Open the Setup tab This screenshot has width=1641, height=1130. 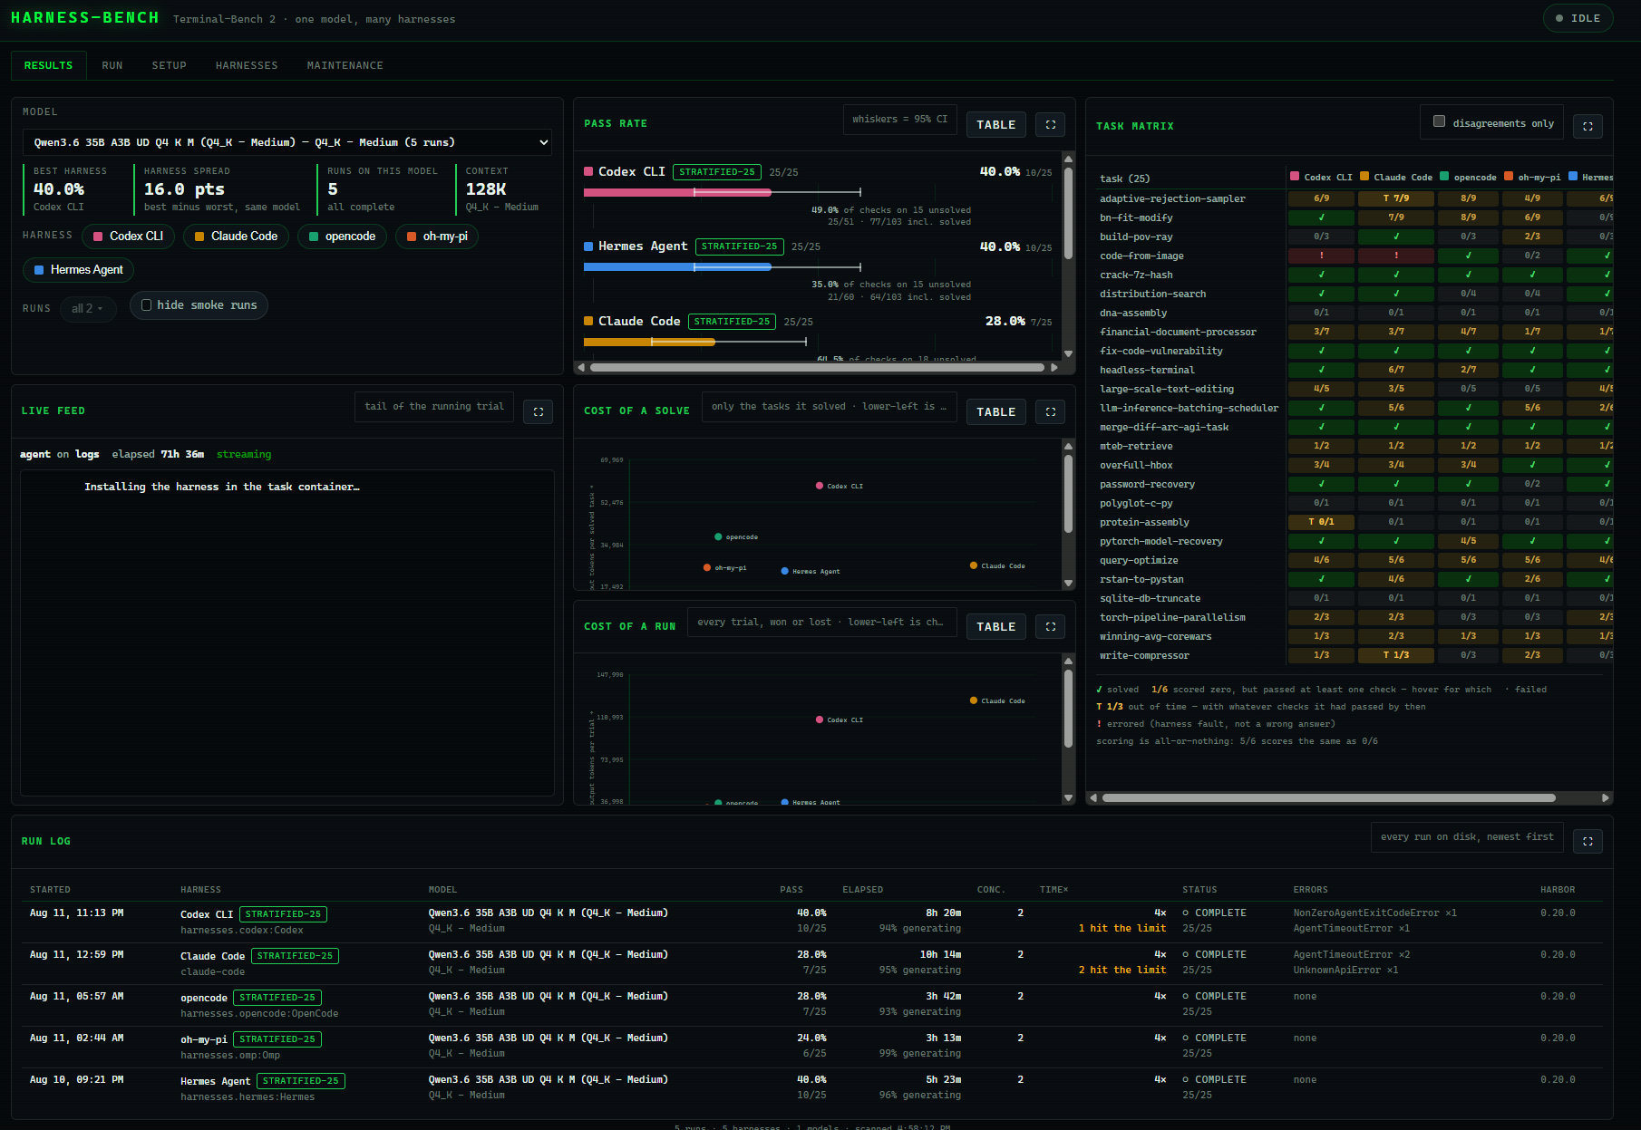pyautogui.click(x=170, y=65)
